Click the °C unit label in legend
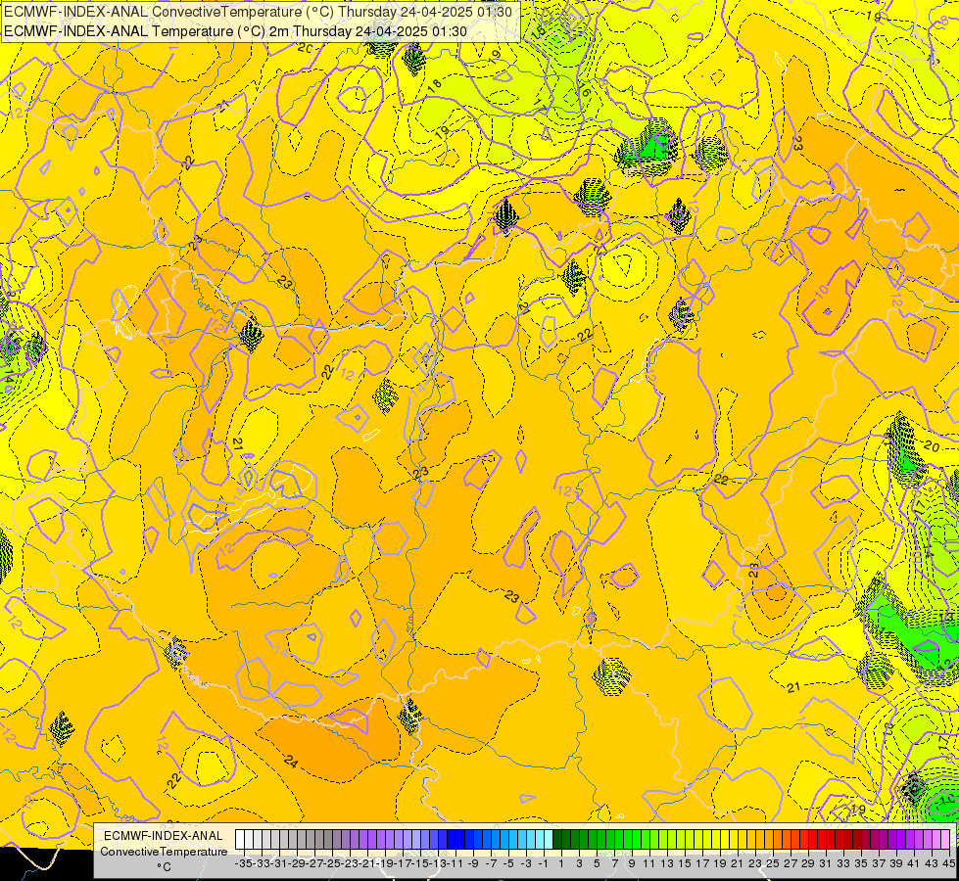This screenshot has height=881, width=959. click(x=164, y=866)
